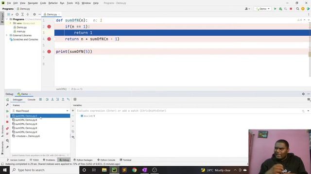Run the Demo configuration with green play icon
The width and height of the screenshot is (311, 174).
(275, 9)
